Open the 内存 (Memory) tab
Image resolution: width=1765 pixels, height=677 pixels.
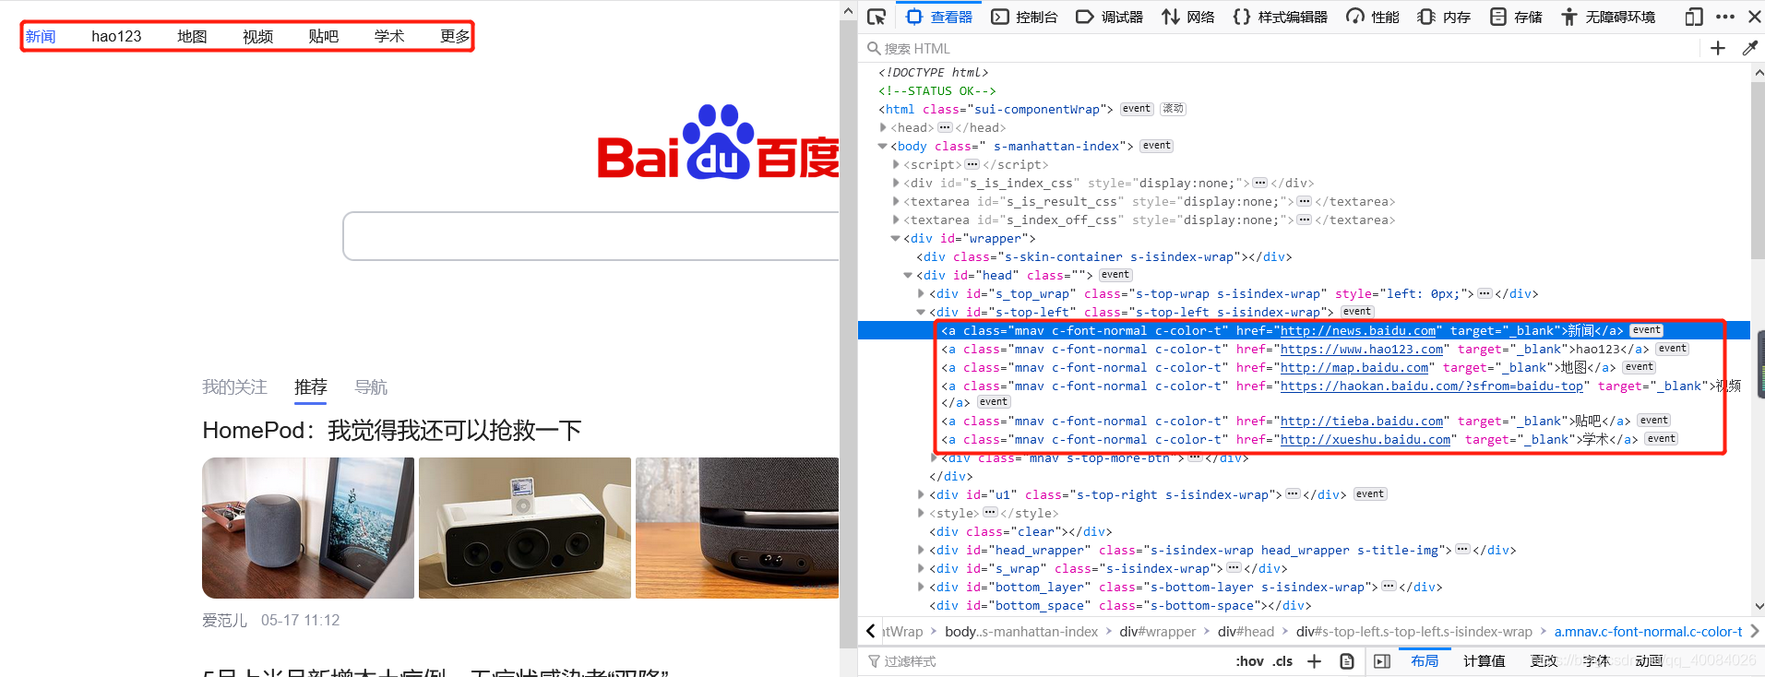coord(1445,17)
